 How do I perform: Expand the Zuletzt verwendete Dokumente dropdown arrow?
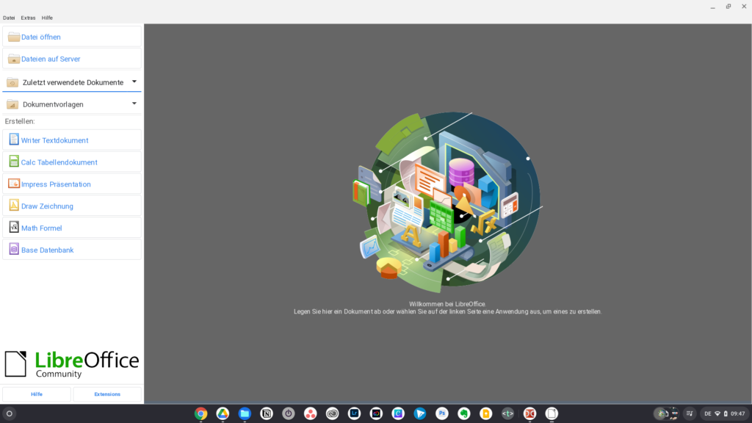pyautogui.click(x=134, y=82)
